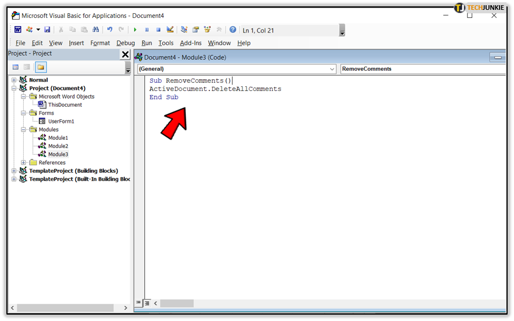This screenshot has height=321, width=514.
Task: Open the File menu
Action: tap(20, 43)
